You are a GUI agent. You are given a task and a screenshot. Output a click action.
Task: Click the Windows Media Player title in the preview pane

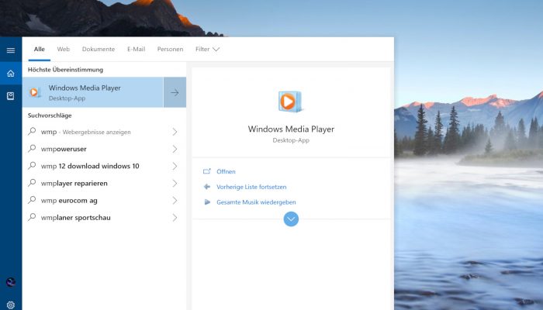[x=291, y=129]
